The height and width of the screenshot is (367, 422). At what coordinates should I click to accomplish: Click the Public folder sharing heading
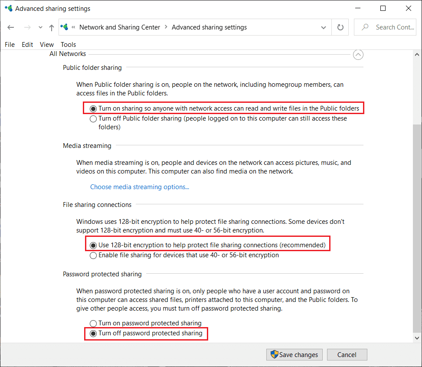(92, 68)
